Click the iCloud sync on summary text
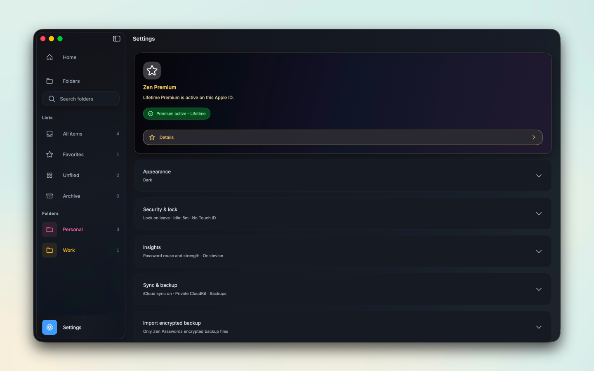Screen dimensions: 594x371 pos(185,294)
